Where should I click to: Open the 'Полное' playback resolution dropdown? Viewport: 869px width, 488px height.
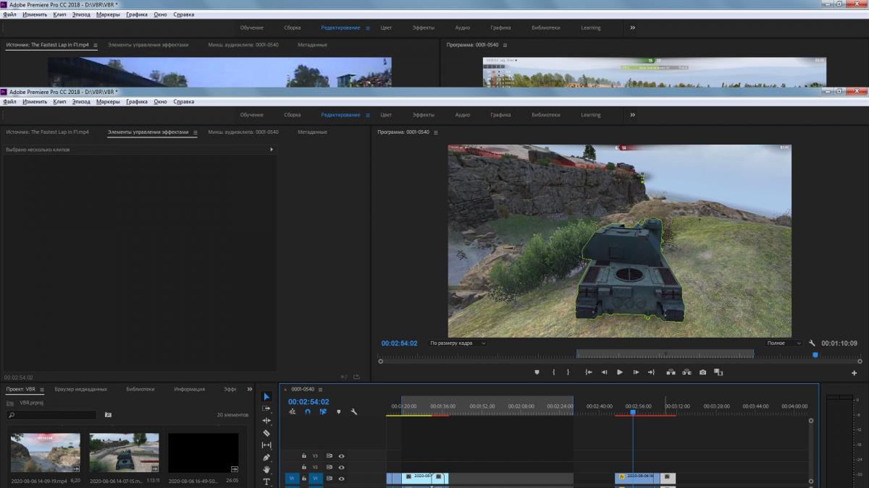[x=784, y=343]
